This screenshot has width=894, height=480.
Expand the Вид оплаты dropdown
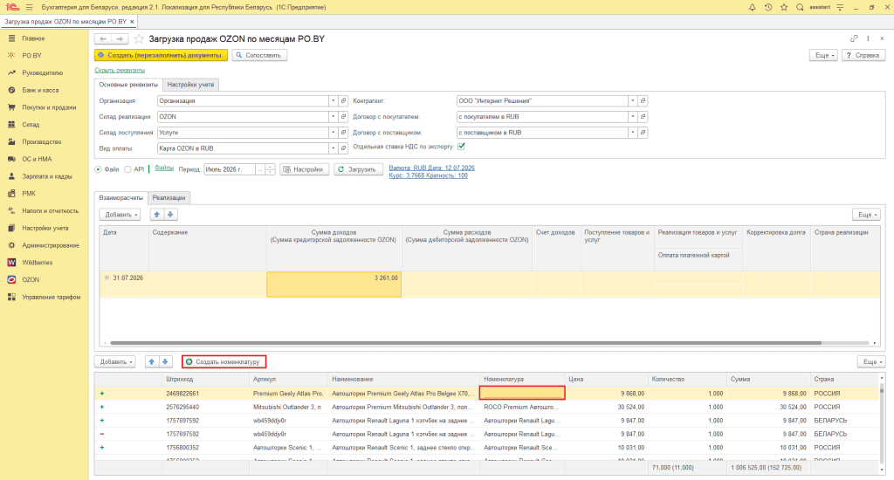pos(333,148)
